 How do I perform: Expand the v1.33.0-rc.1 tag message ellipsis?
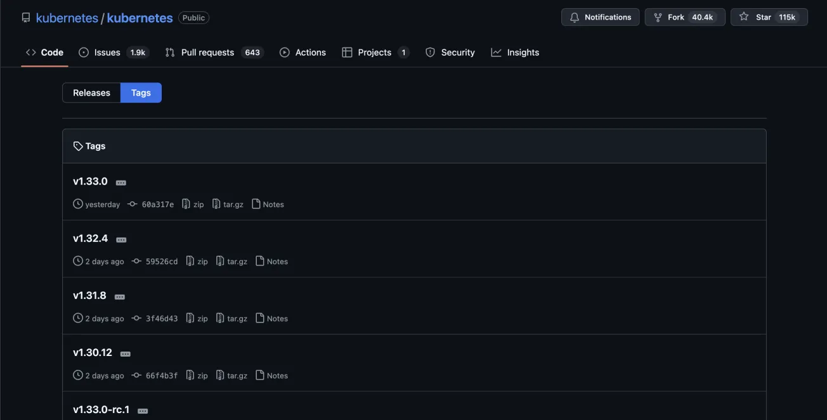coord(143,411)
